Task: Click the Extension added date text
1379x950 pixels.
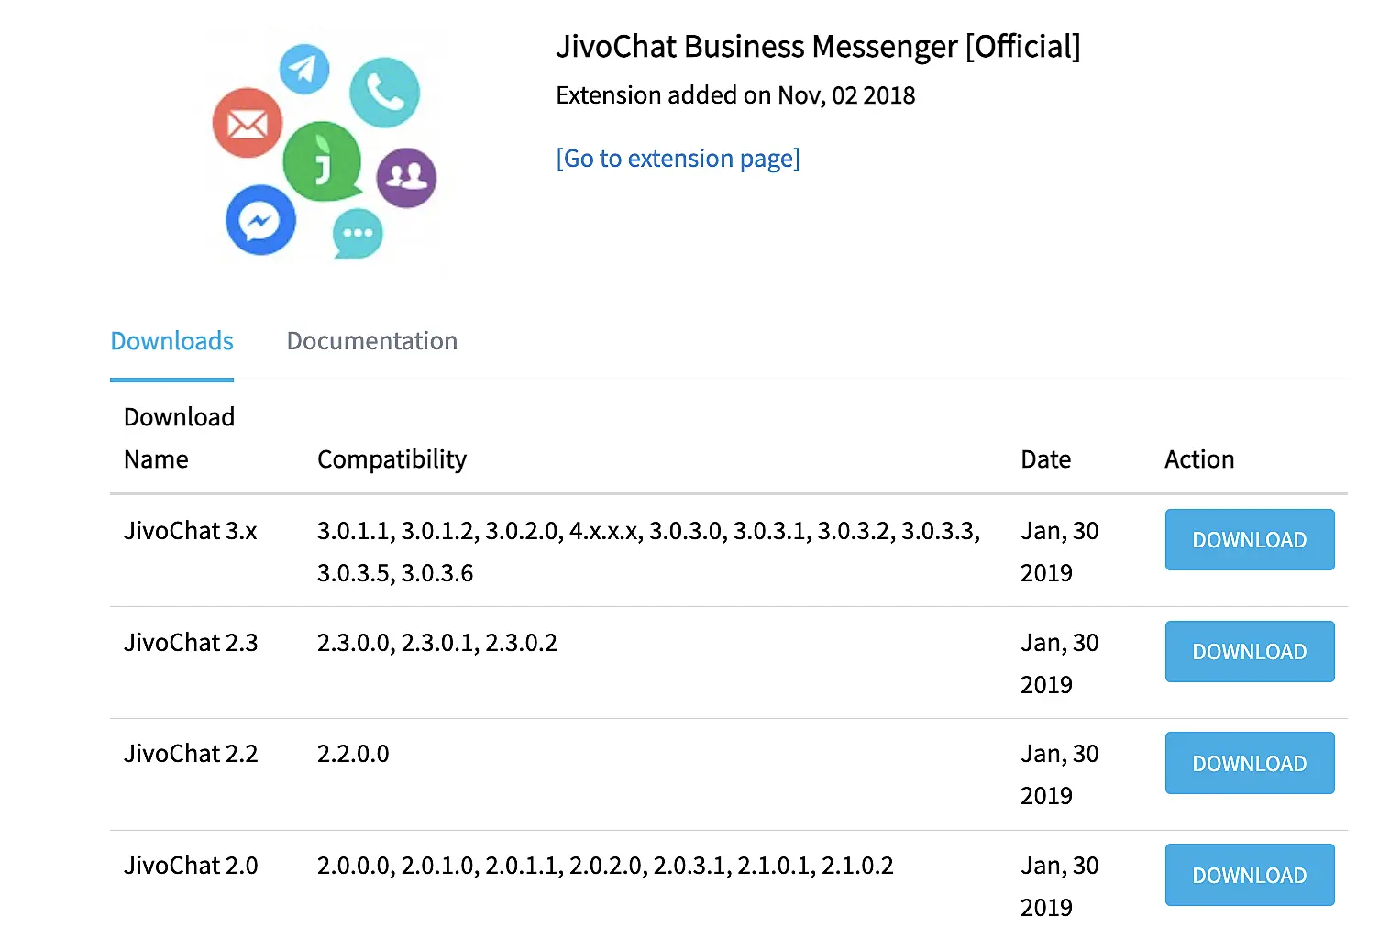Action: (x=735, y=95)
